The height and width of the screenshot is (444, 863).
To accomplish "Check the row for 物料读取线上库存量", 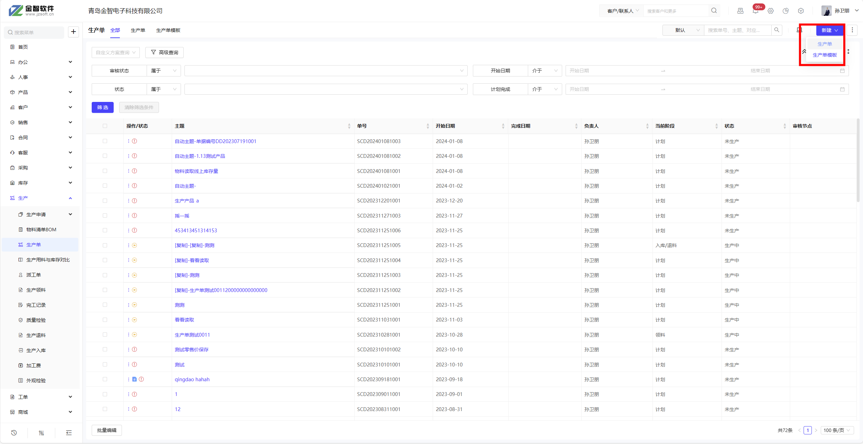I will [x=105, y=171].
